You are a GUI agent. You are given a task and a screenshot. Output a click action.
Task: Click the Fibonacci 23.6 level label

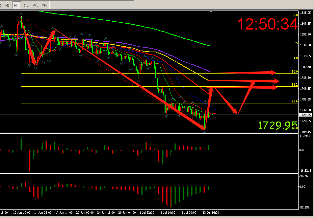294,101
